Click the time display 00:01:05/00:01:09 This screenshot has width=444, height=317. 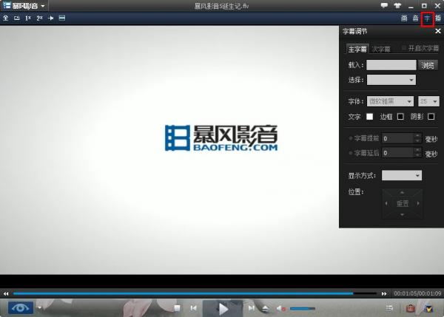417,294
